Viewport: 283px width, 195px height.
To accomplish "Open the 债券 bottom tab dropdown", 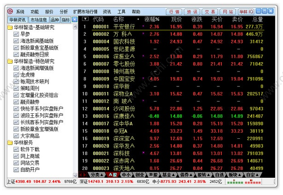I will pyautogui.click(x=186, y=175).
